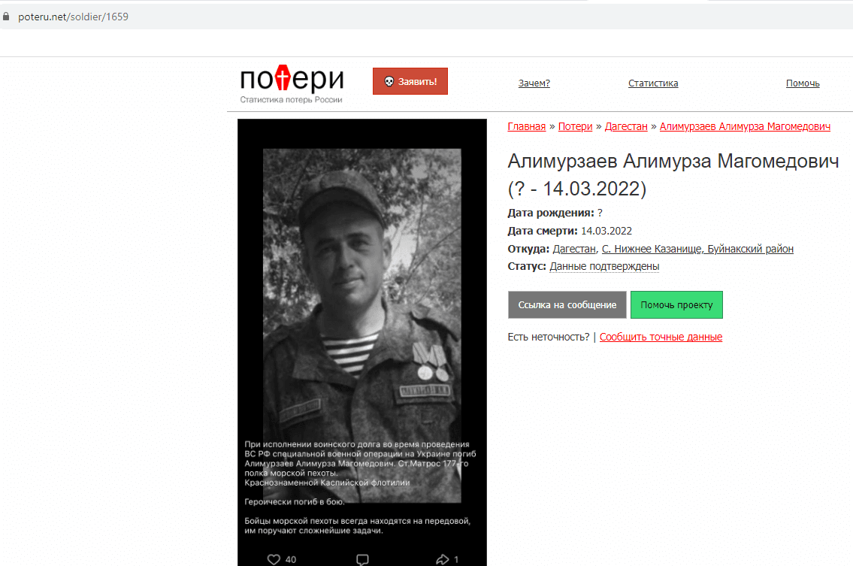853x566 pixels.
Task: Click the Алимурзаев Алимурза Магомедович breadcrumb link
Action: (x=745, y=126)
